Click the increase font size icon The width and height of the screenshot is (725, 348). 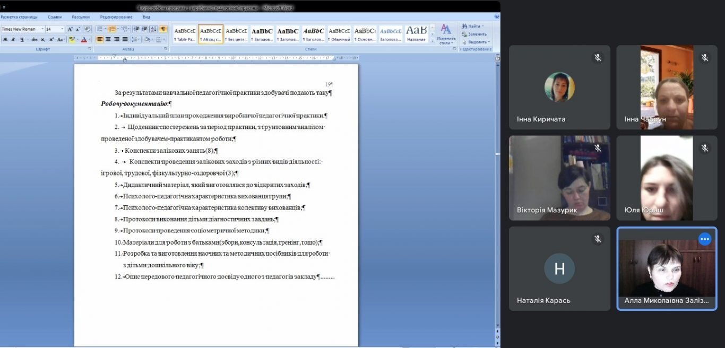pyautogui.click(x=70, y=29)
